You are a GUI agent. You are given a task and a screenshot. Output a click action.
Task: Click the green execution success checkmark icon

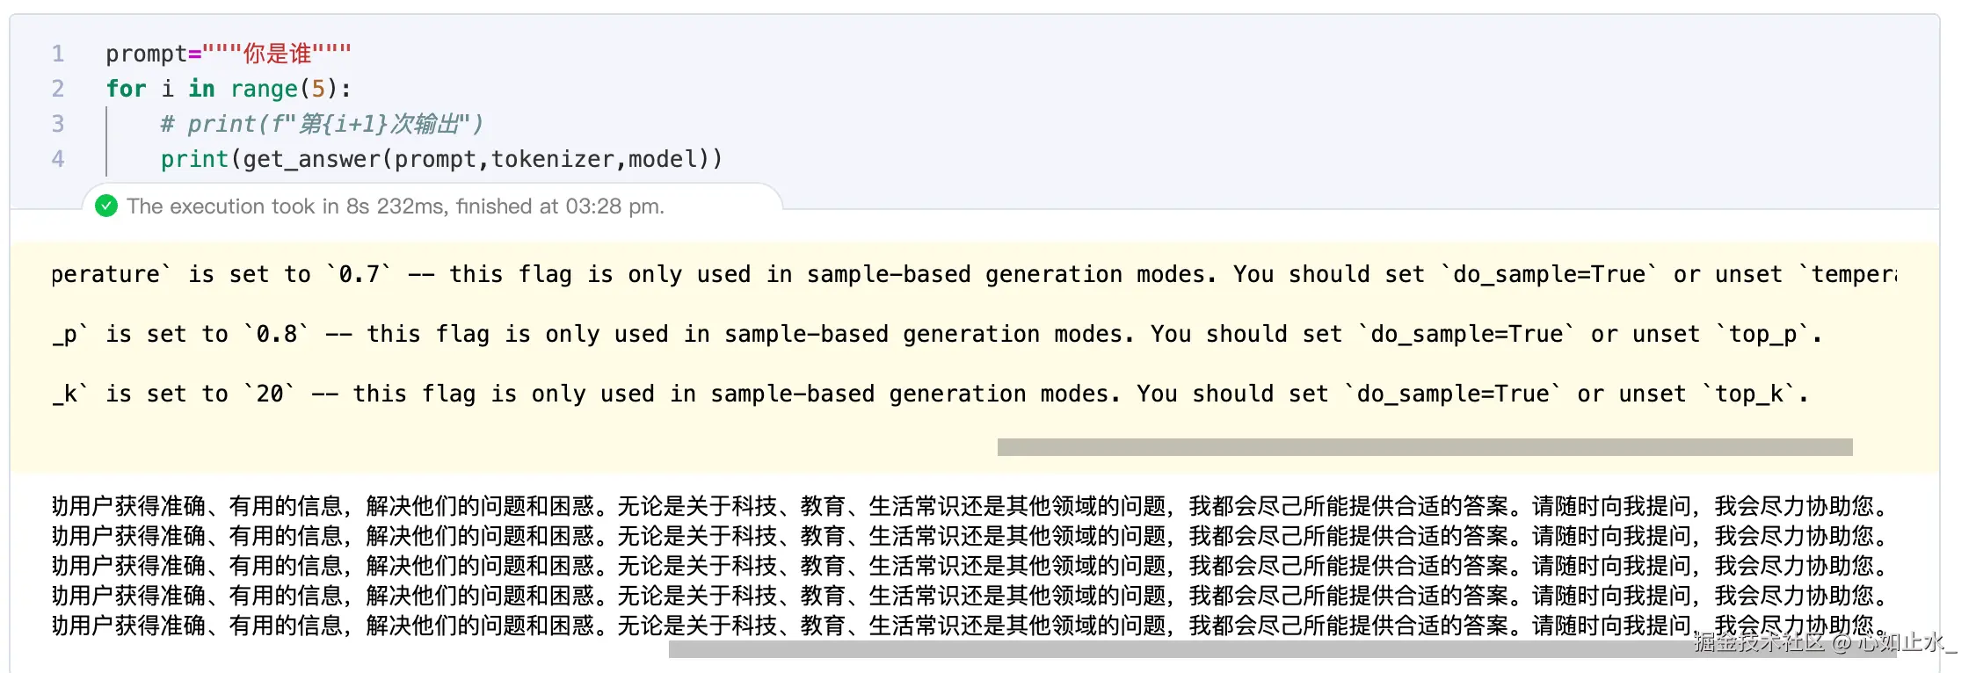106,206
